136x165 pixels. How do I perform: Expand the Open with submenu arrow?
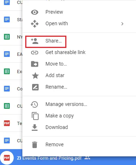[122, 24]
